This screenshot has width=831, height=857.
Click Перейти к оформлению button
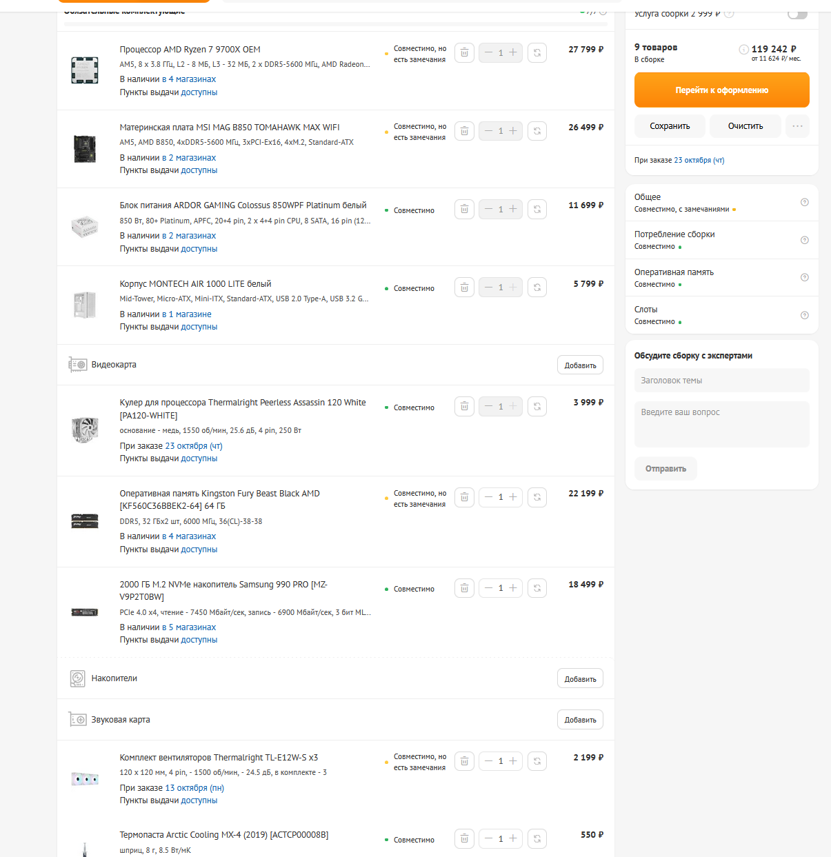point(721,90)
